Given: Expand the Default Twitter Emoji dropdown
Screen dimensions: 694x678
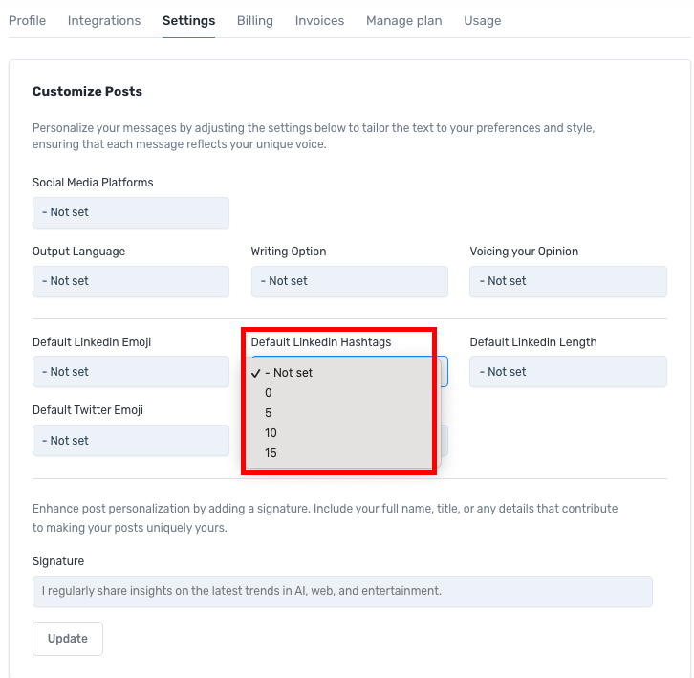Looking at the screenshot, I should [130, 441].
